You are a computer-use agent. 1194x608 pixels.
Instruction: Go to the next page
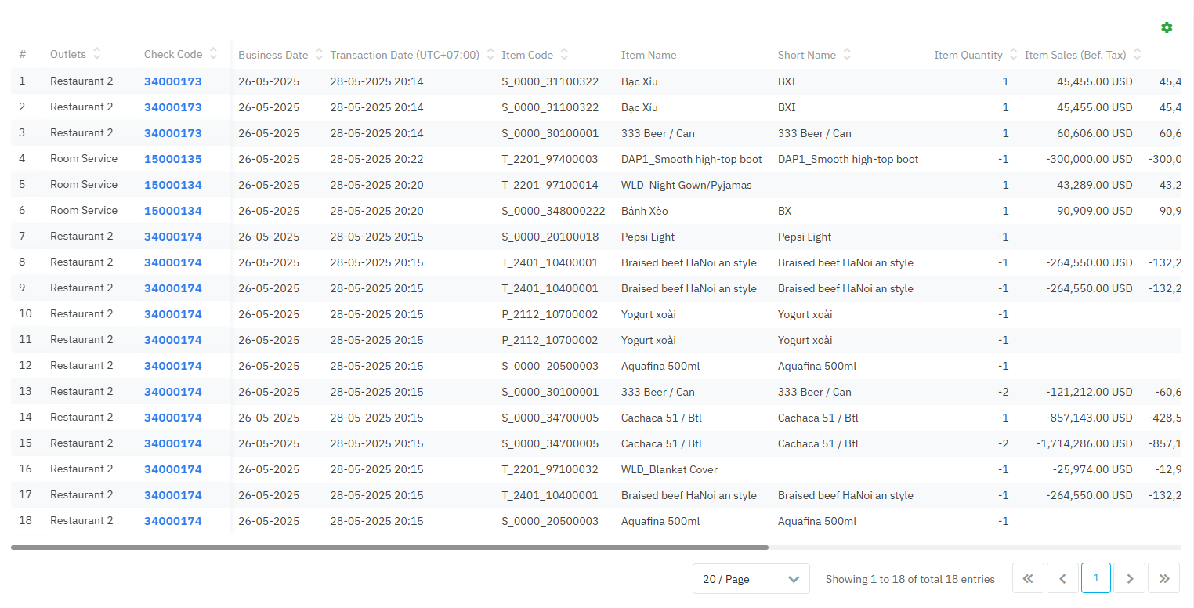[x=1130, y=578]
